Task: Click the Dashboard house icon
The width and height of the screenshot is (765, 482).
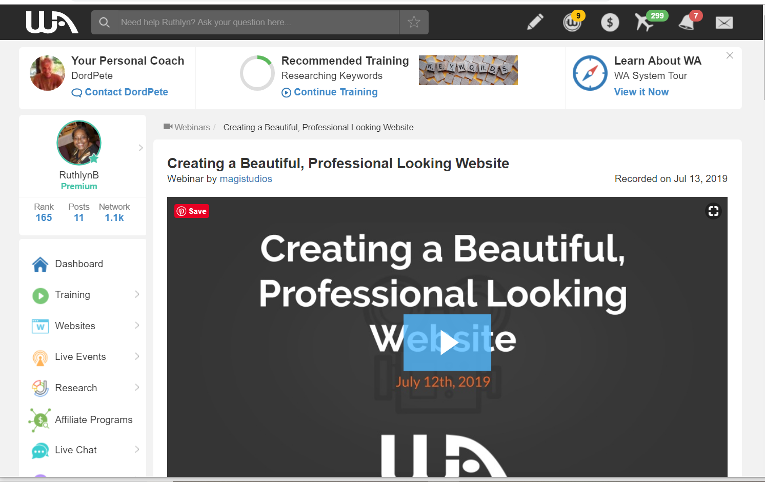Action: 40,264
